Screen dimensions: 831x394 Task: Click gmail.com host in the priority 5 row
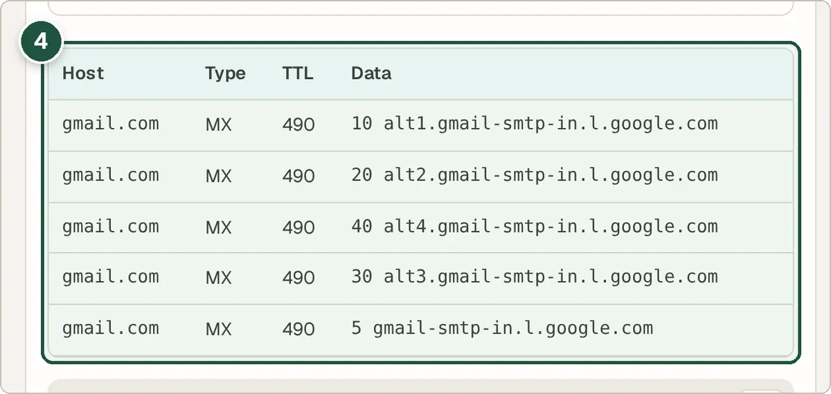(x=111, y=329)
